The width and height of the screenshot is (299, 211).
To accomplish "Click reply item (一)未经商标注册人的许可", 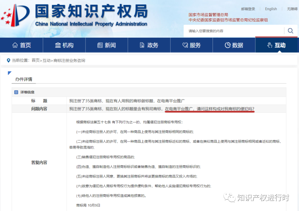I will pyautogui.click(x=135, y=132).
